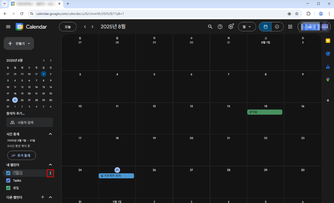The height and width of the screenshot is (203, 334).
Task: Click the 추가 통계 button
Action: point(22,155)
